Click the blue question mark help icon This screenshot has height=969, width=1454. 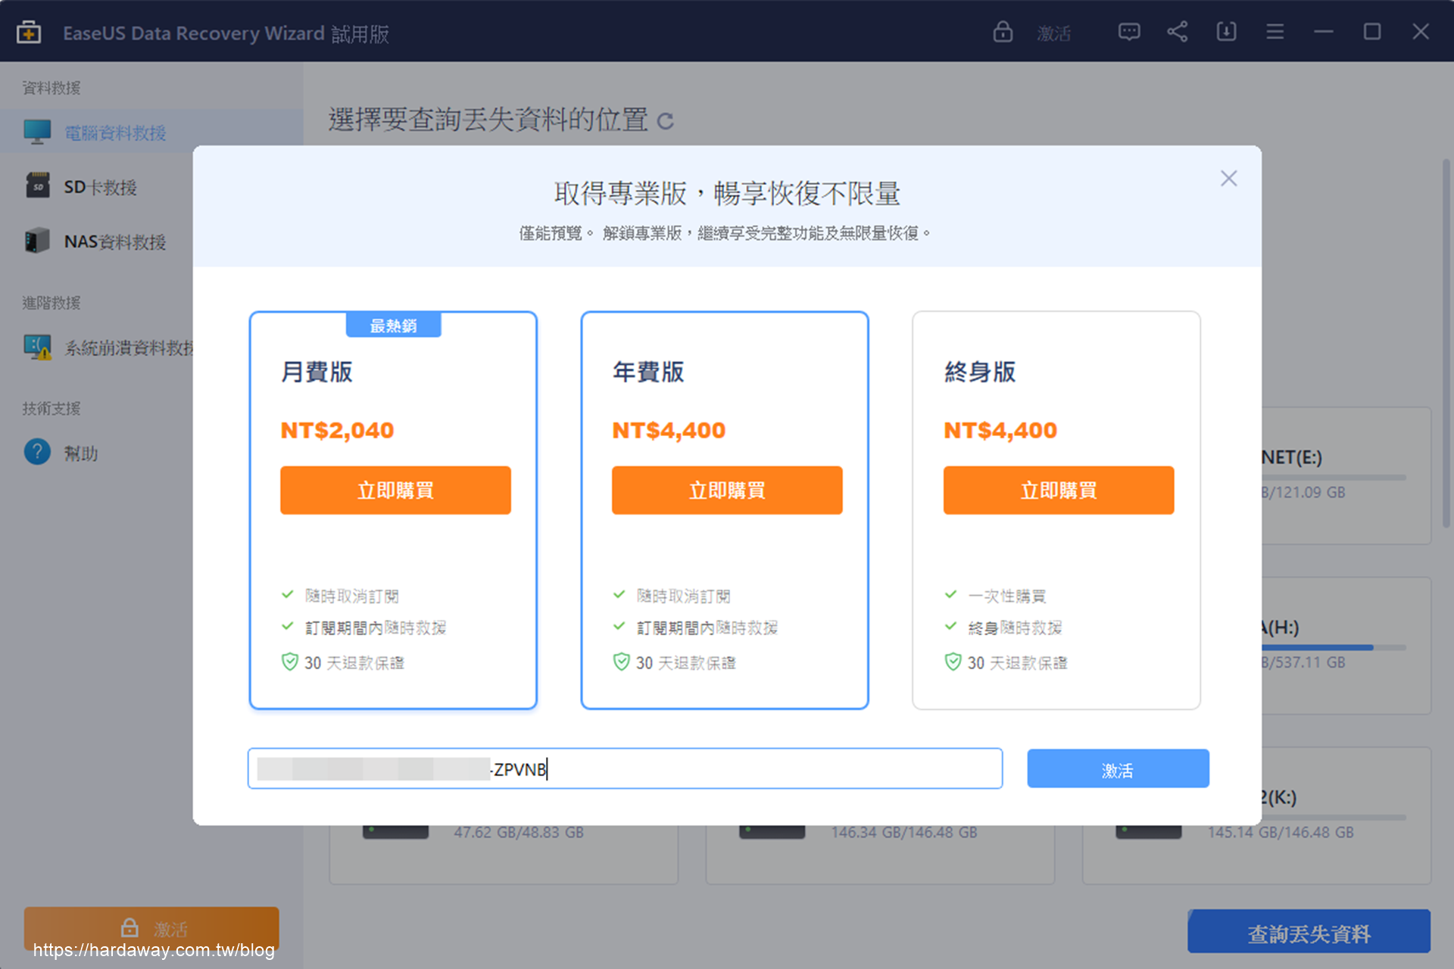click(37, 452)
